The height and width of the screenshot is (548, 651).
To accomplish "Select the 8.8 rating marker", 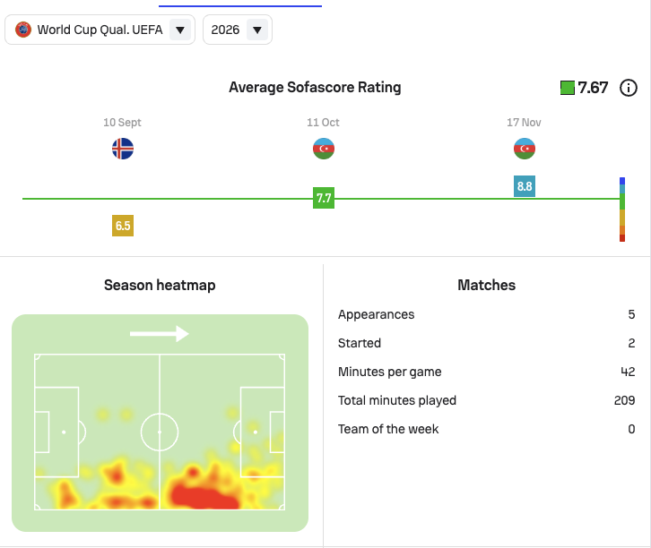I will (x=525, y=186).
